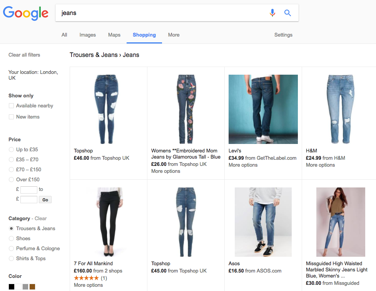Choose the £35 – £70 price range
Viewport: 376px width, 291px height.
[x=11, y=159]
